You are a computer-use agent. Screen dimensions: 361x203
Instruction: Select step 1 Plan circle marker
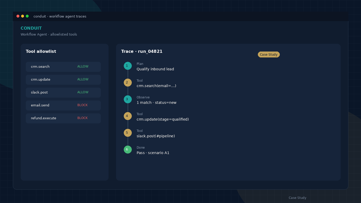click(128, 66)
